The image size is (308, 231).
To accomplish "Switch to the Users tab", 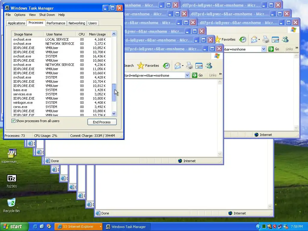I will tap(93, 23).
